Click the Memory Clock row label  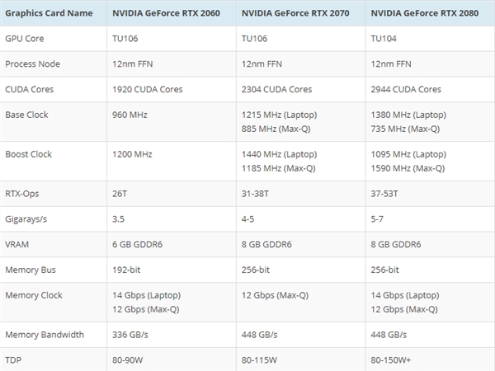(33, 294)
